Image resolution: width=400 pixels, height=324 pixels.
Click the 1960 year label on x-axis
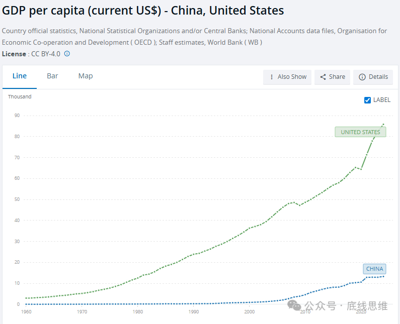click(26, 312)
